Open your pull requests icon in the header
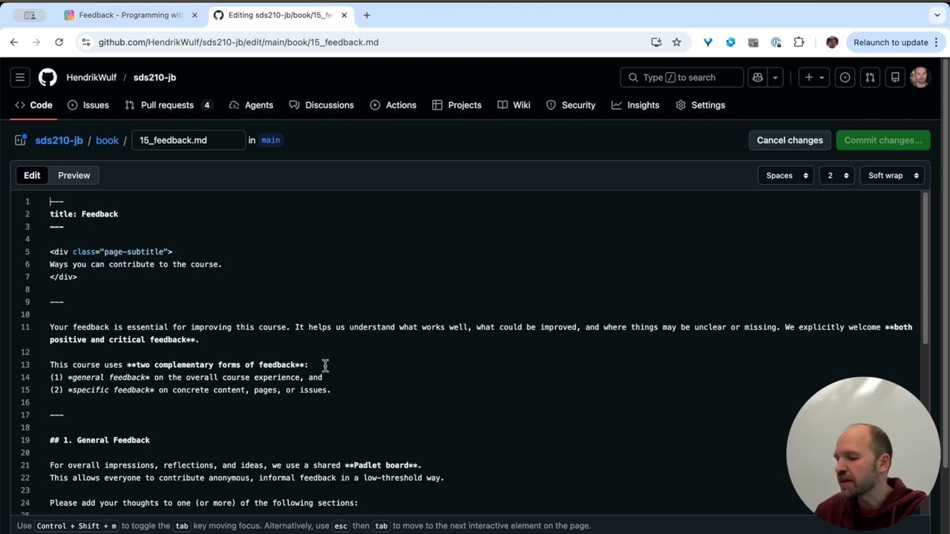Image resolution: width=950 pixels, height=534 pixels. (870, 77)
